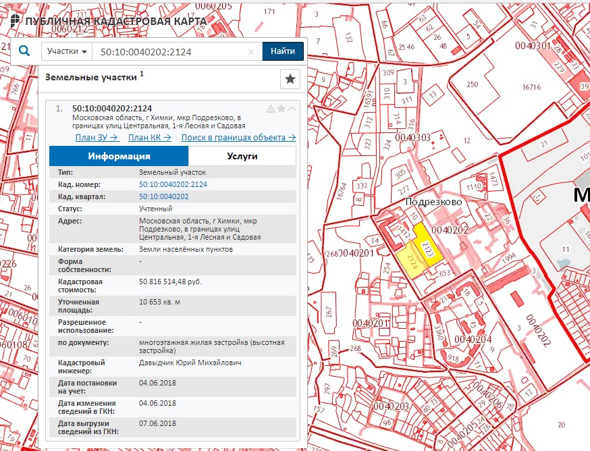
Task: Click the Публичная кадастровая карта logo
Action: point(109,21)
